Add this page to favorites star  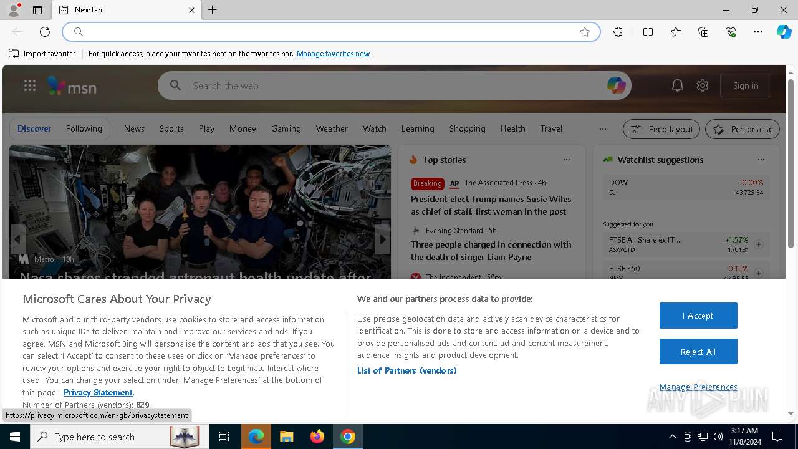coord(585,32)
